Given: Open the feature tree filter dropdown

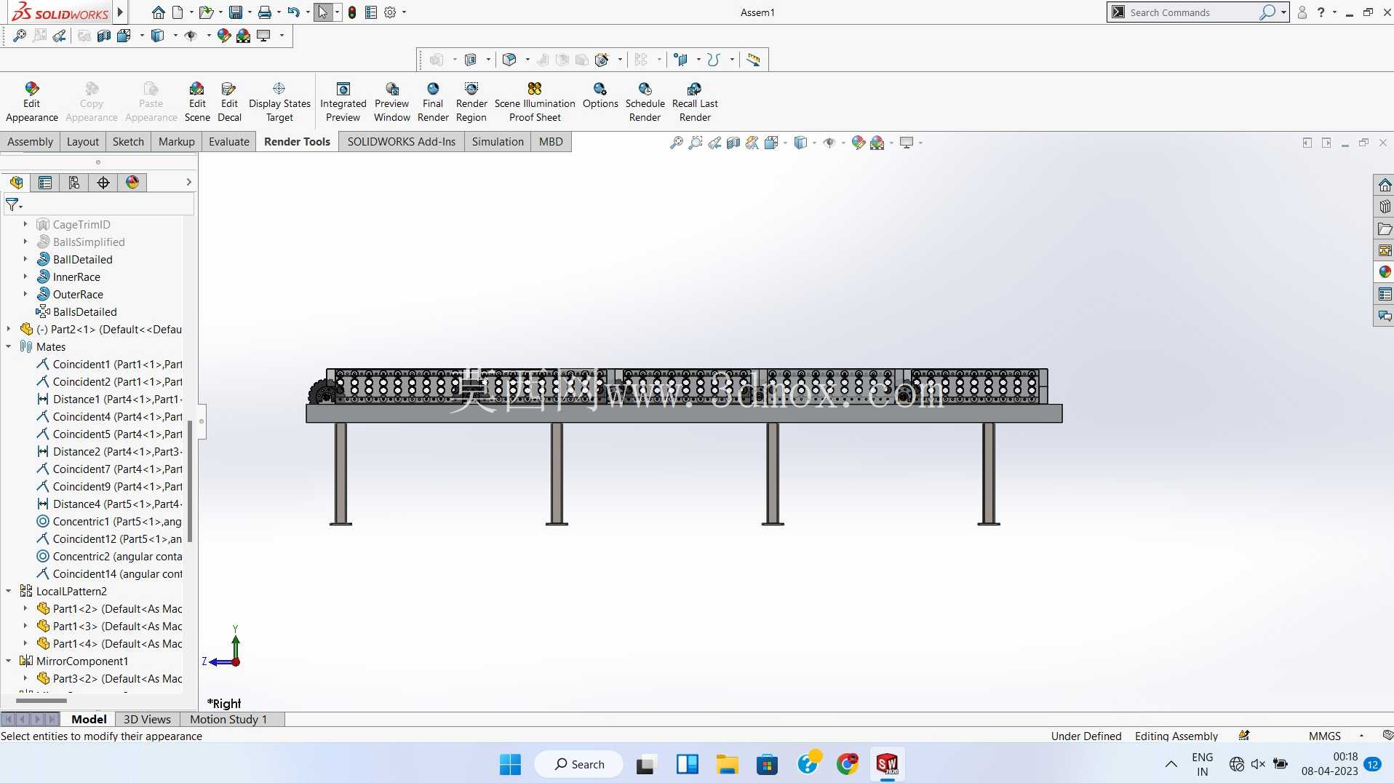Looking at the screenshot, I should pyautogui.click(x=14, y=205).
